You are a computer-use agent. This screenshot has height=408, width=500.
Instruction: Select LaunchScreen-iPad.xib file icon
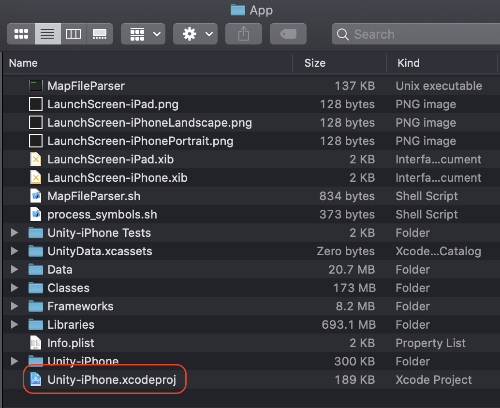(x=36, y=159)
